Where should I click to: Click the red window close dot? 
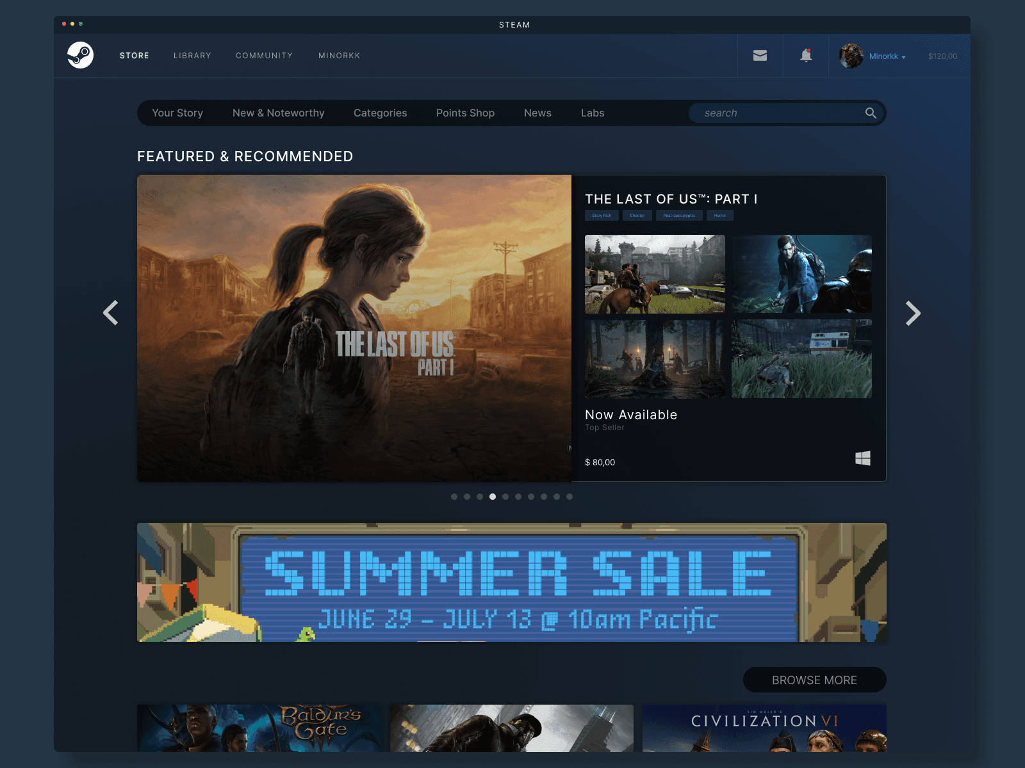click(x=64, y=24)
